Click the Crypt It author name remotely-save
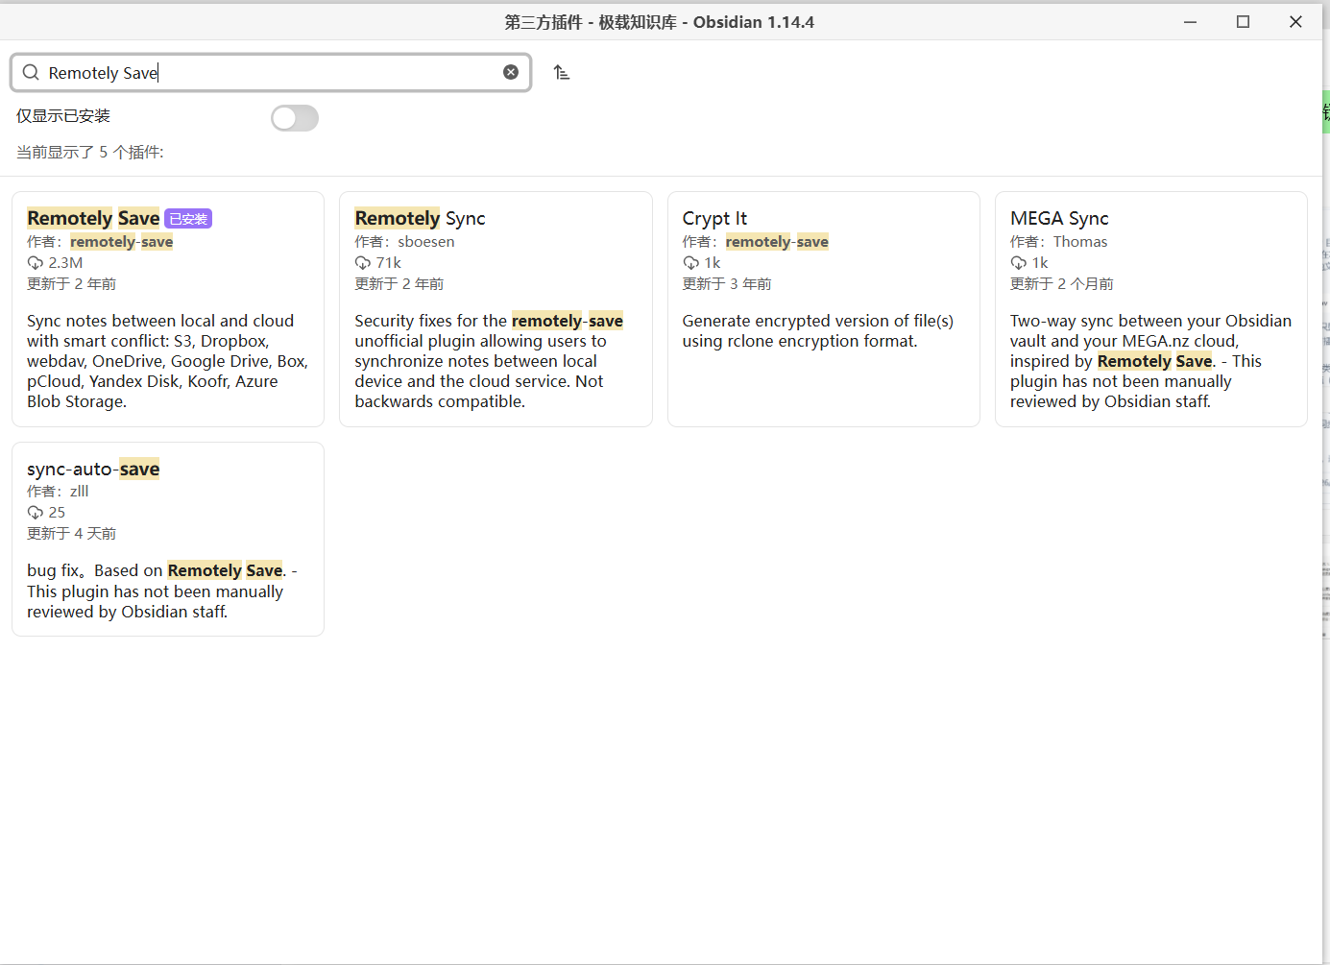 [777, 242]
